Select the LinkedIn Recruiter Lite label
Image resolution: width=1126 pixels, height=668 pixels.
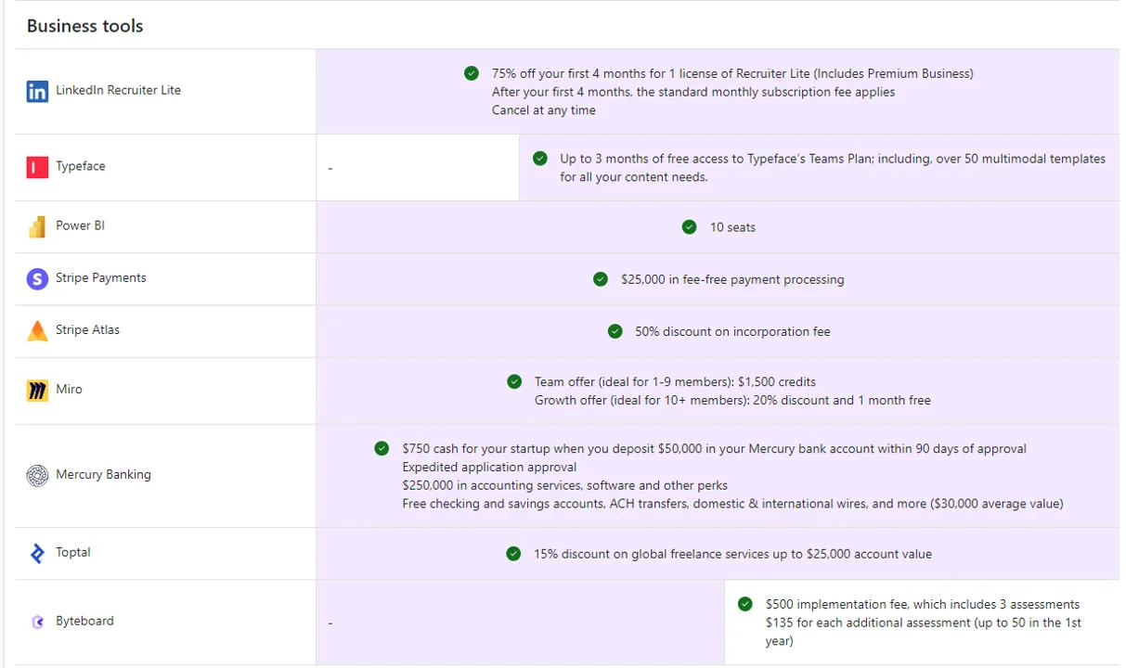point(118,90)
